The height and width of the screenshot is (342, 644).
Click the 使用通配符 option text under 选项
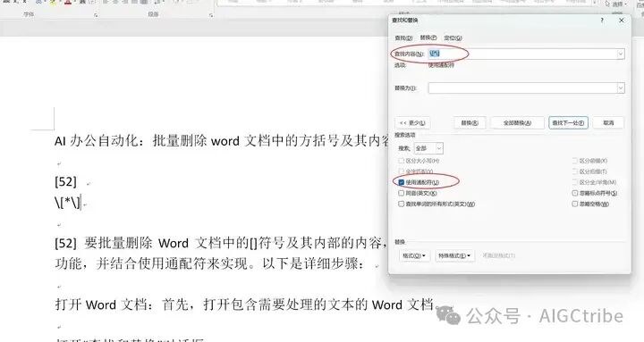coord(441,65)
